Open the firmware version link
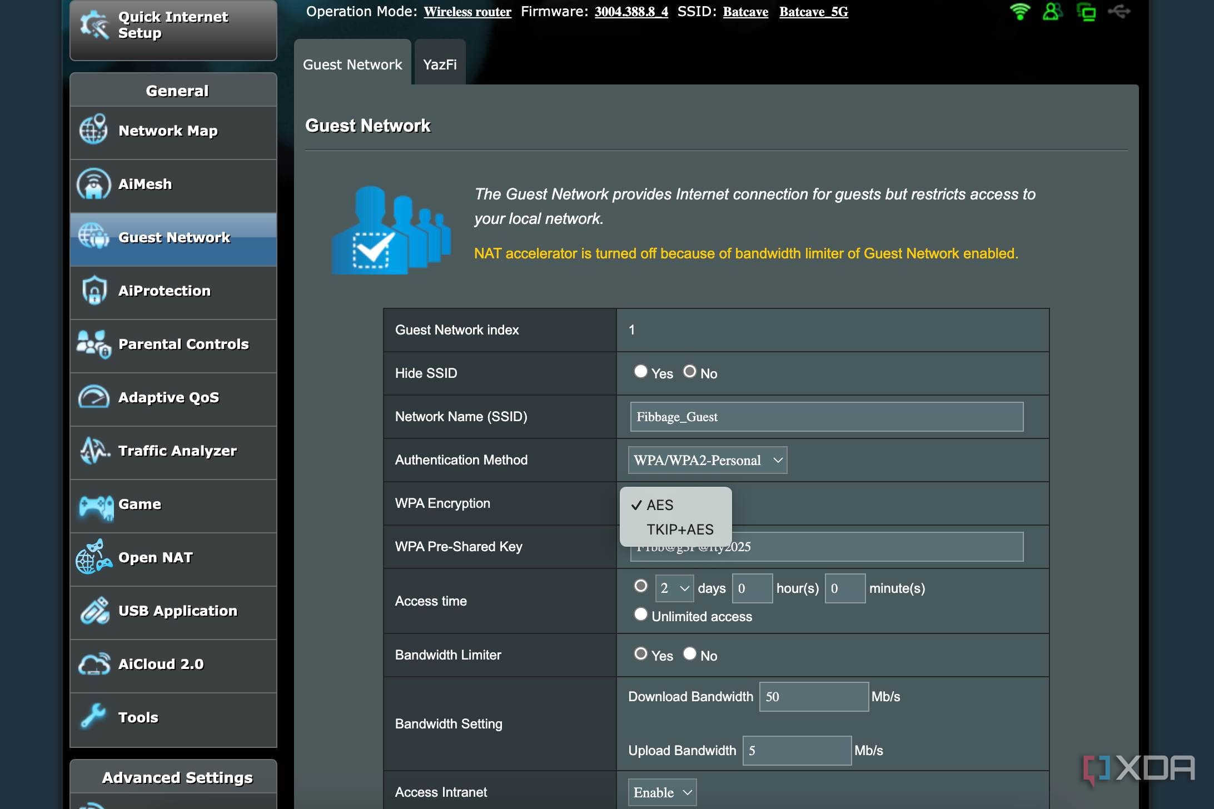Screen dimensions: 1214x809 click(630, 12)
